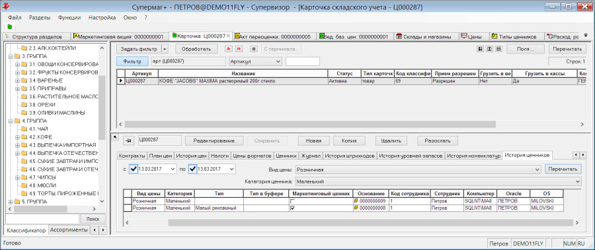Open the 'Файл' menu
The image size is (595, 250).
coord(15,17)
